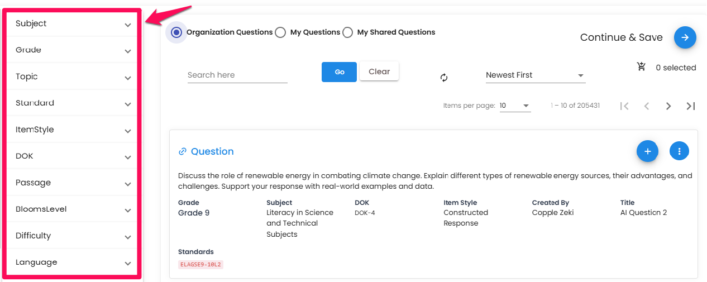Go to the next page of results
707x282 pixels.
(x=668, y=106)
